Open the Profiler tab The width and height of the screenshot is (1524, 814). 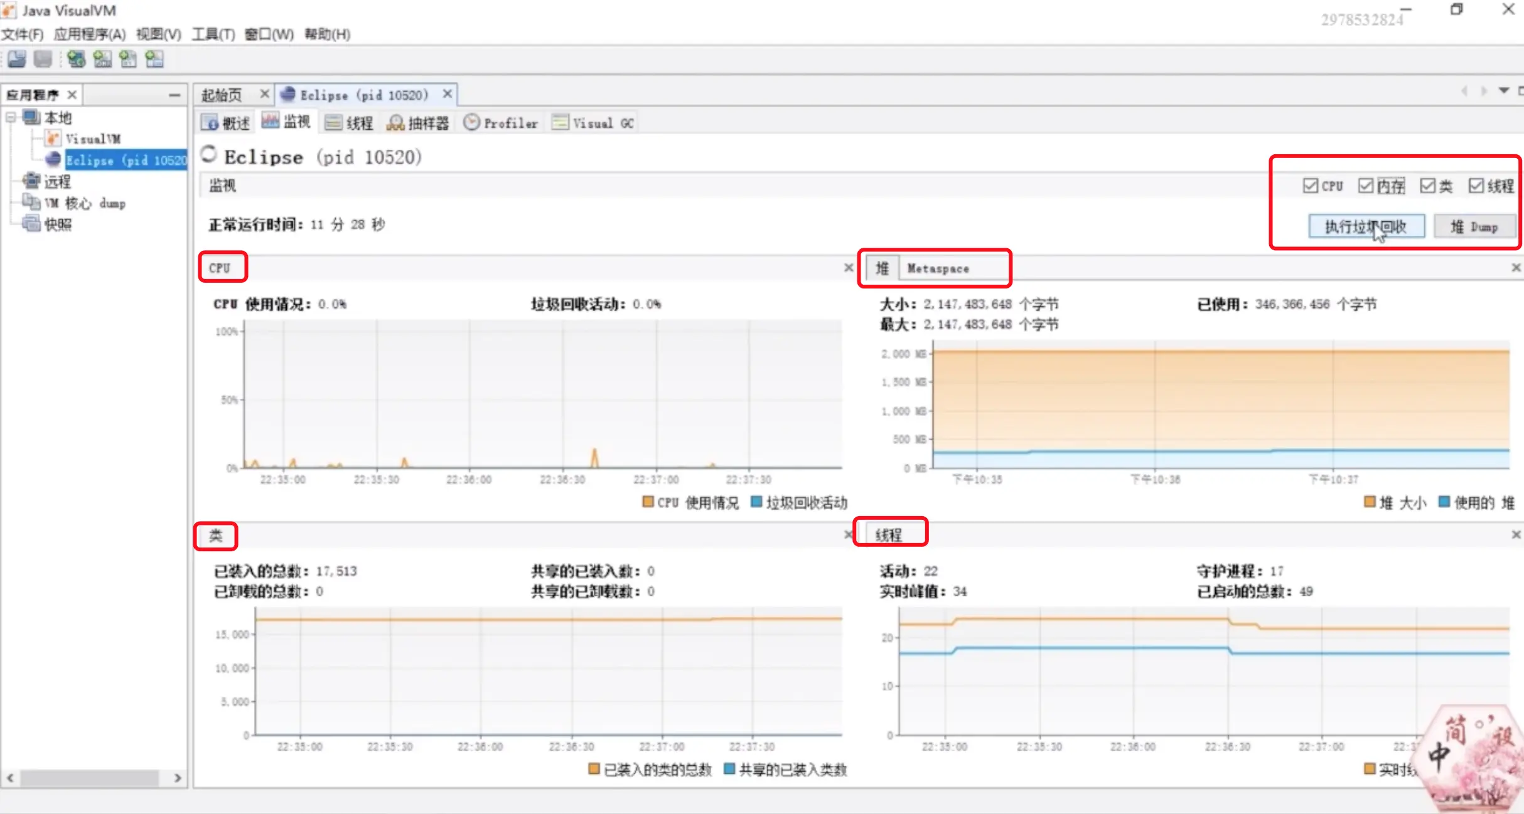[501, 123]
